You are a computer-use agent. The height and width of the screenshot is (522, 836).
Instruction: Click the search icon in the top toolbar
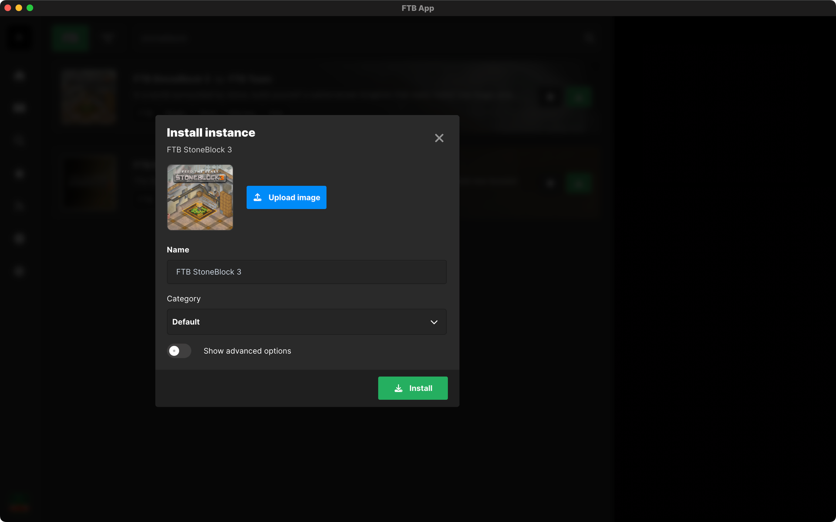(590, 38)
